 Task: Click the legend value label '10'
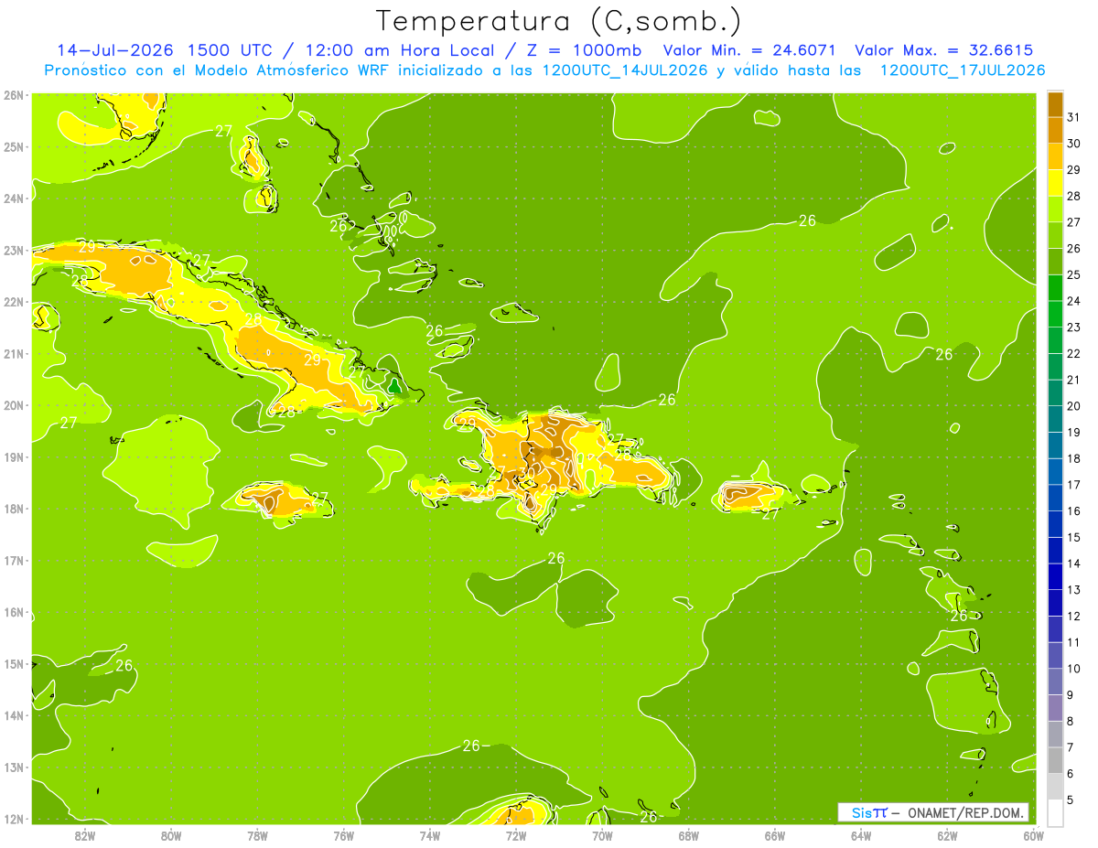tap(1073, 669)
